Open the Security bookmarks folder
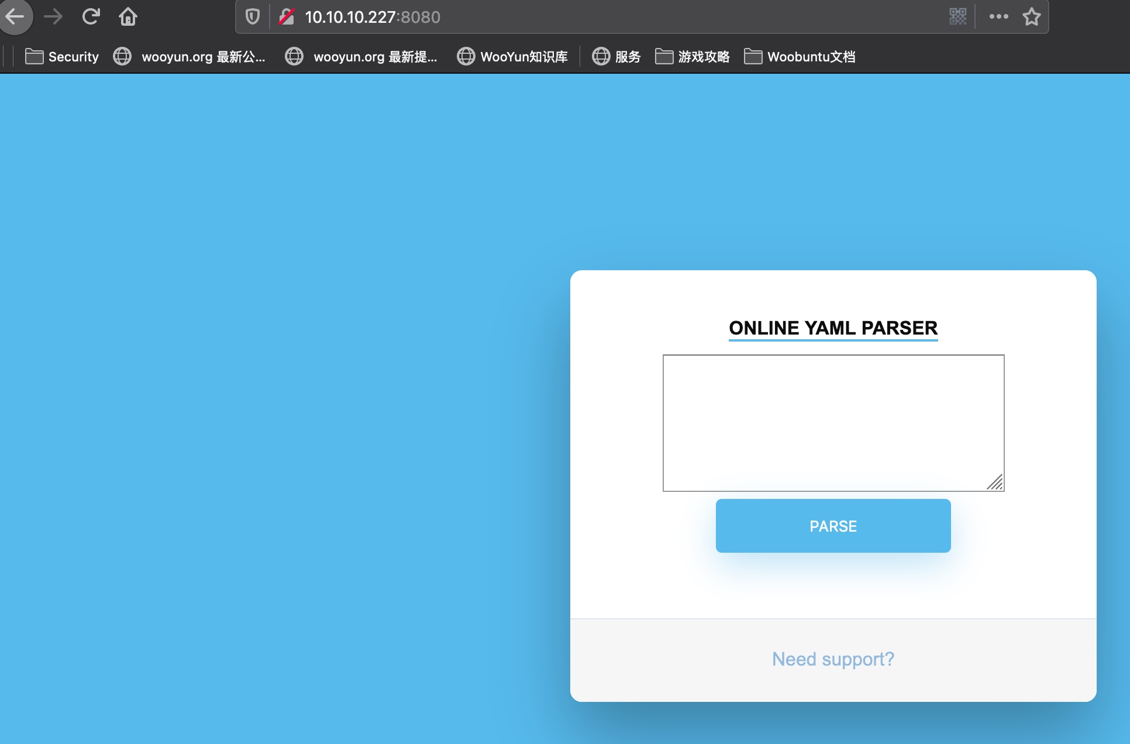Screen dimensions: 1130x744 62,57
